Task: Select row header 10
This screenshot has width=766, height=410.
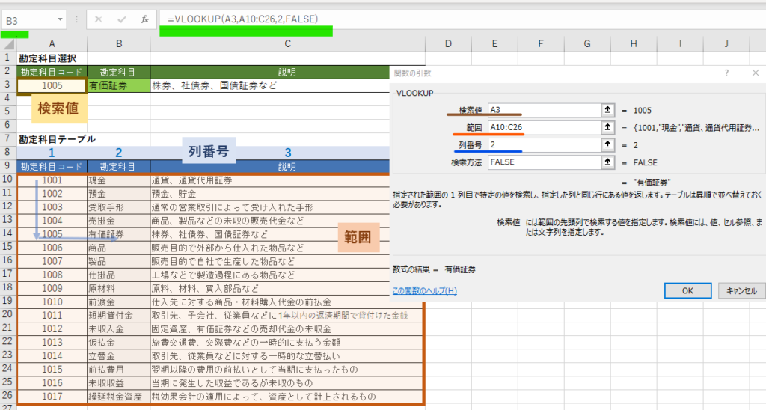Action: 7,180
